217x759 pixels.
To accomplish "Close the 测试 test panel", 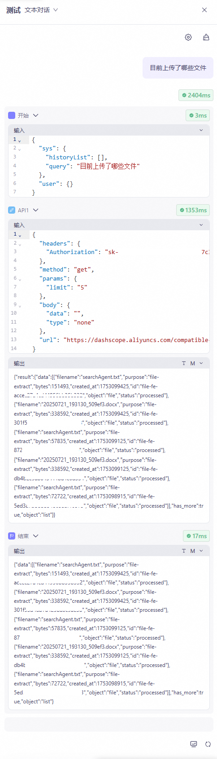I will (x=204, y=10).
